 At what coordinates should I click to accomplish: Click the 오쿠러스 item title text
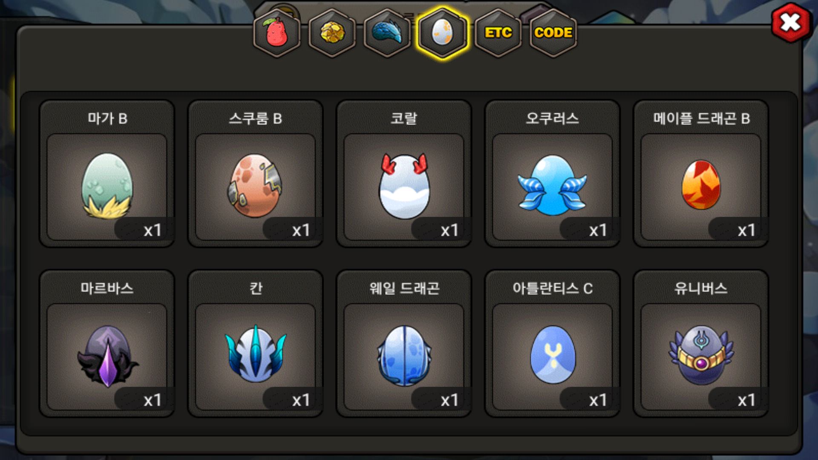click(553, 118)
